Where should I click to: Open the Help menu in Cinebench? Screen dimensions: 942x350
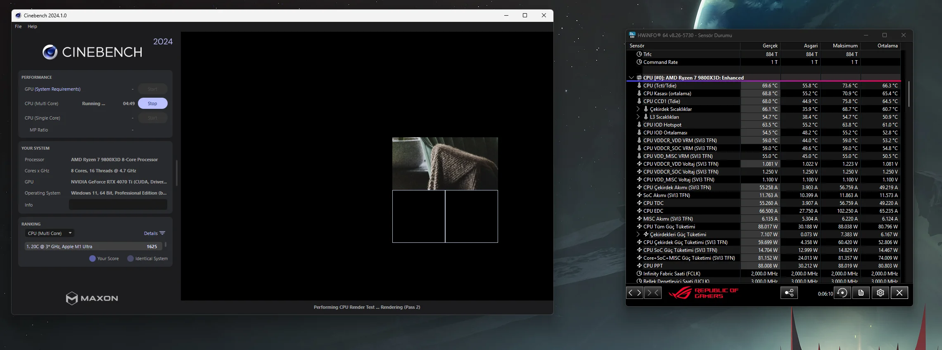(x=32, y=26)
